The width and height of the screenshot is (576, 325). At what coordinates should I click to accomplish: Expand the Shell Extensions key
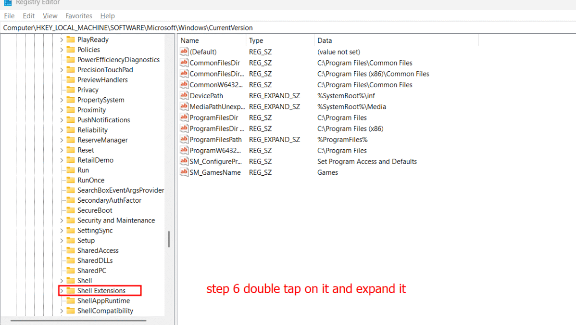click(62, 291)
